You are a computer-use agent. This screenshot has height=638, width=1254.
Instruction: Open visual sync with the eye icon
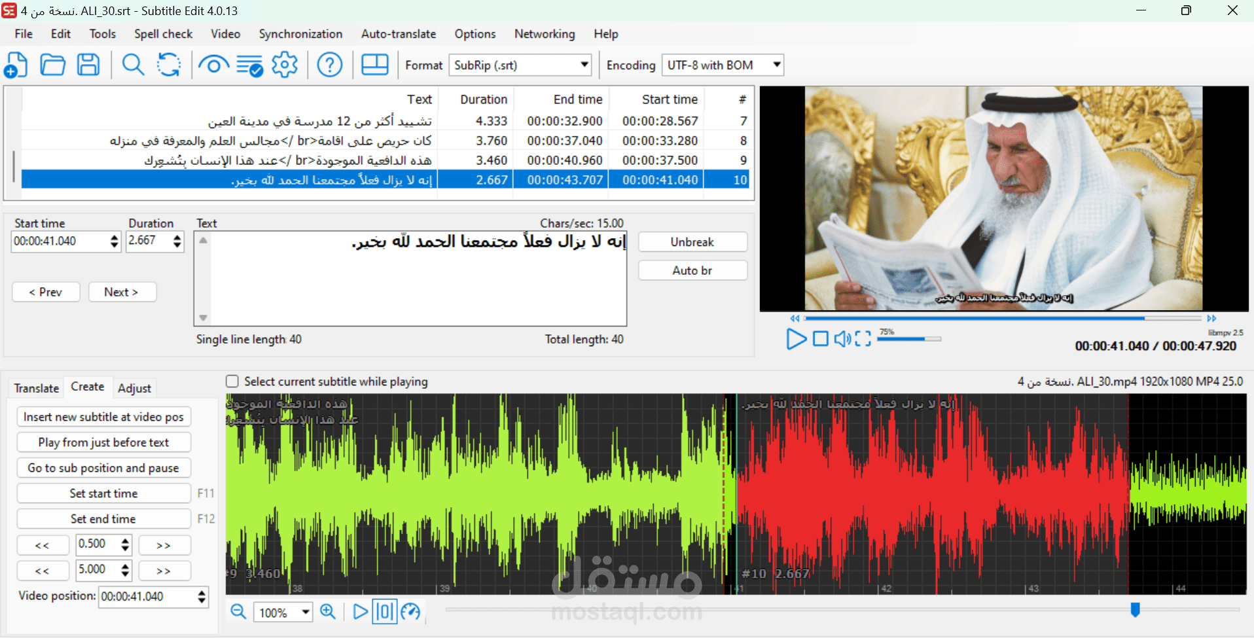pyautogui.click(x=213, y=64)
